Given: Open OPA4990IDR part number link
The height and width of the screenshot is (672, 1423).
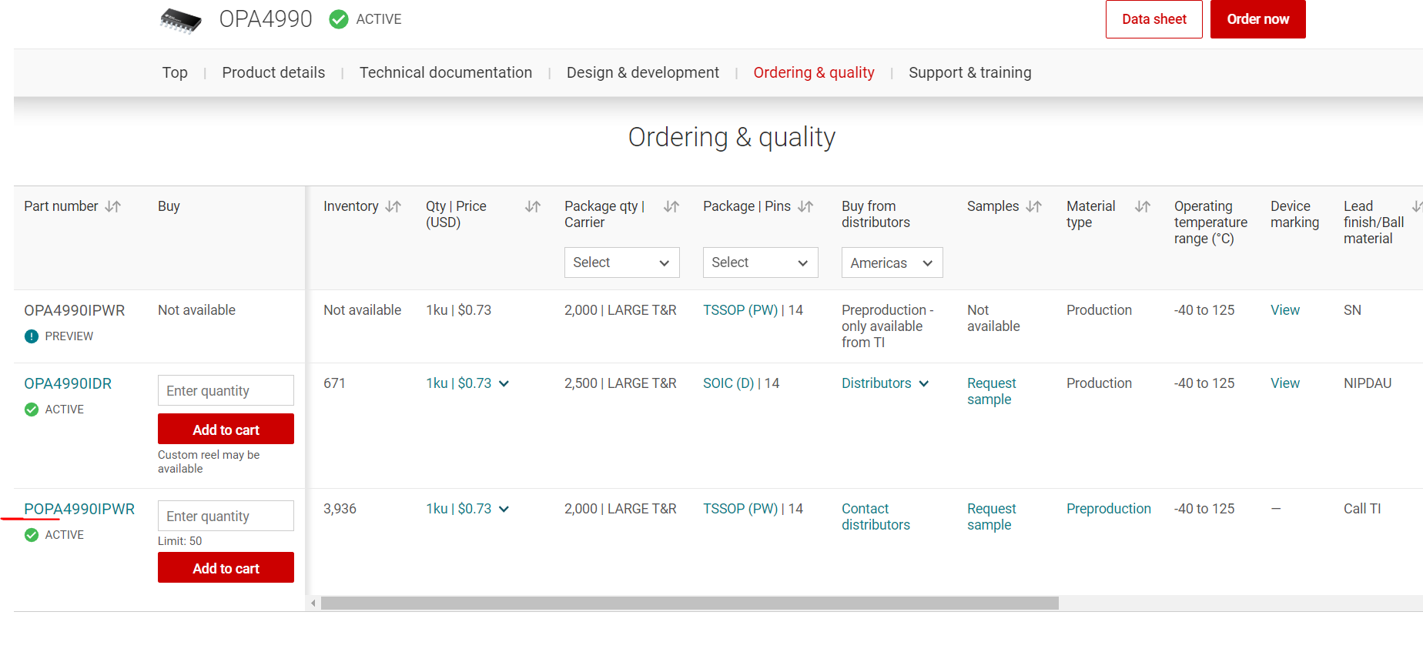Looking at the screenshot, I should [68, 383].
